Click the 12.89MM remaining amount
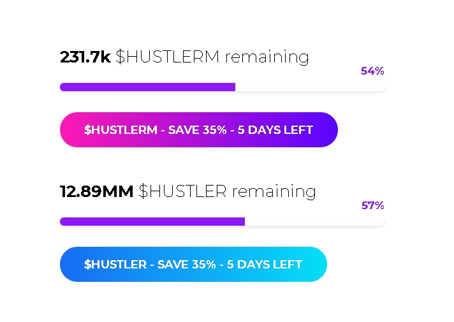The image size is (454, 322). point(96,191)
